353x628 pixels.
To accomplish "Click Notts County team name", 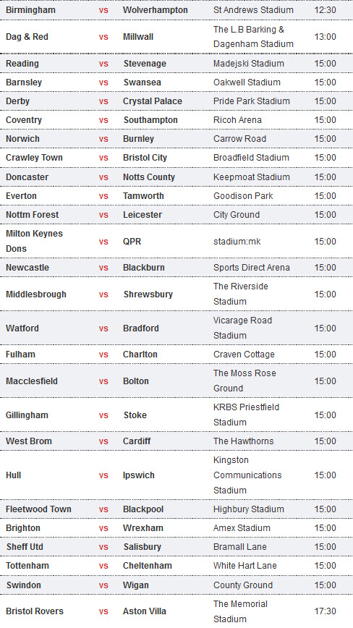I will (149, 177).
